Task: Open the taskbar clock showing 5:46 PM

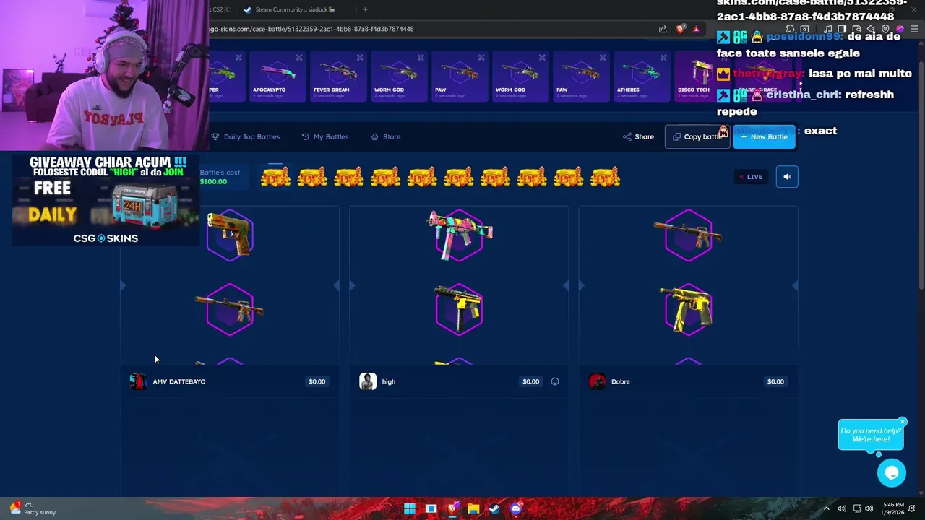Action: (893, 508)
